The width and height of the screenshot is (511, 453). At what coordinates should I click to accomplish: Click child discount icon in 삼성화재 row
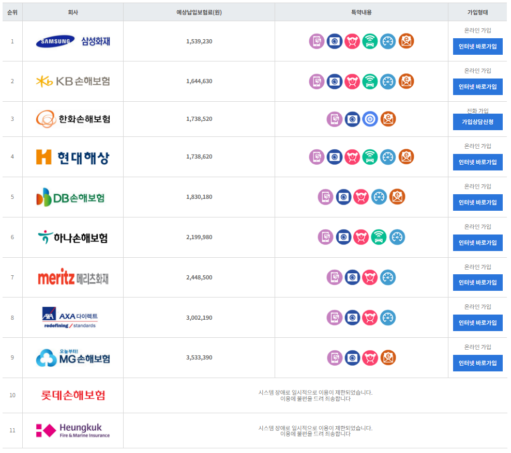(x=352, y=41)
